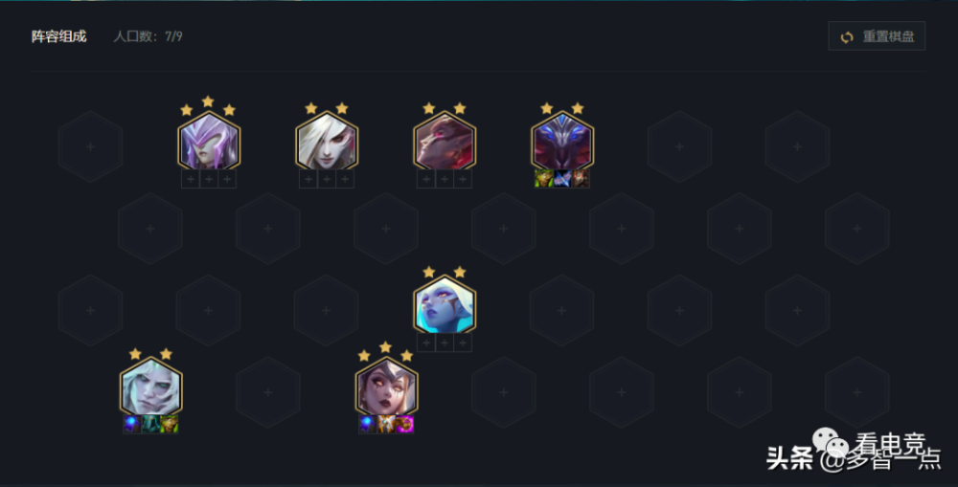This screenshot has height=487, width=958.
Task: Click the empty top-left hexagon board slot
Action: click(90, 146)
